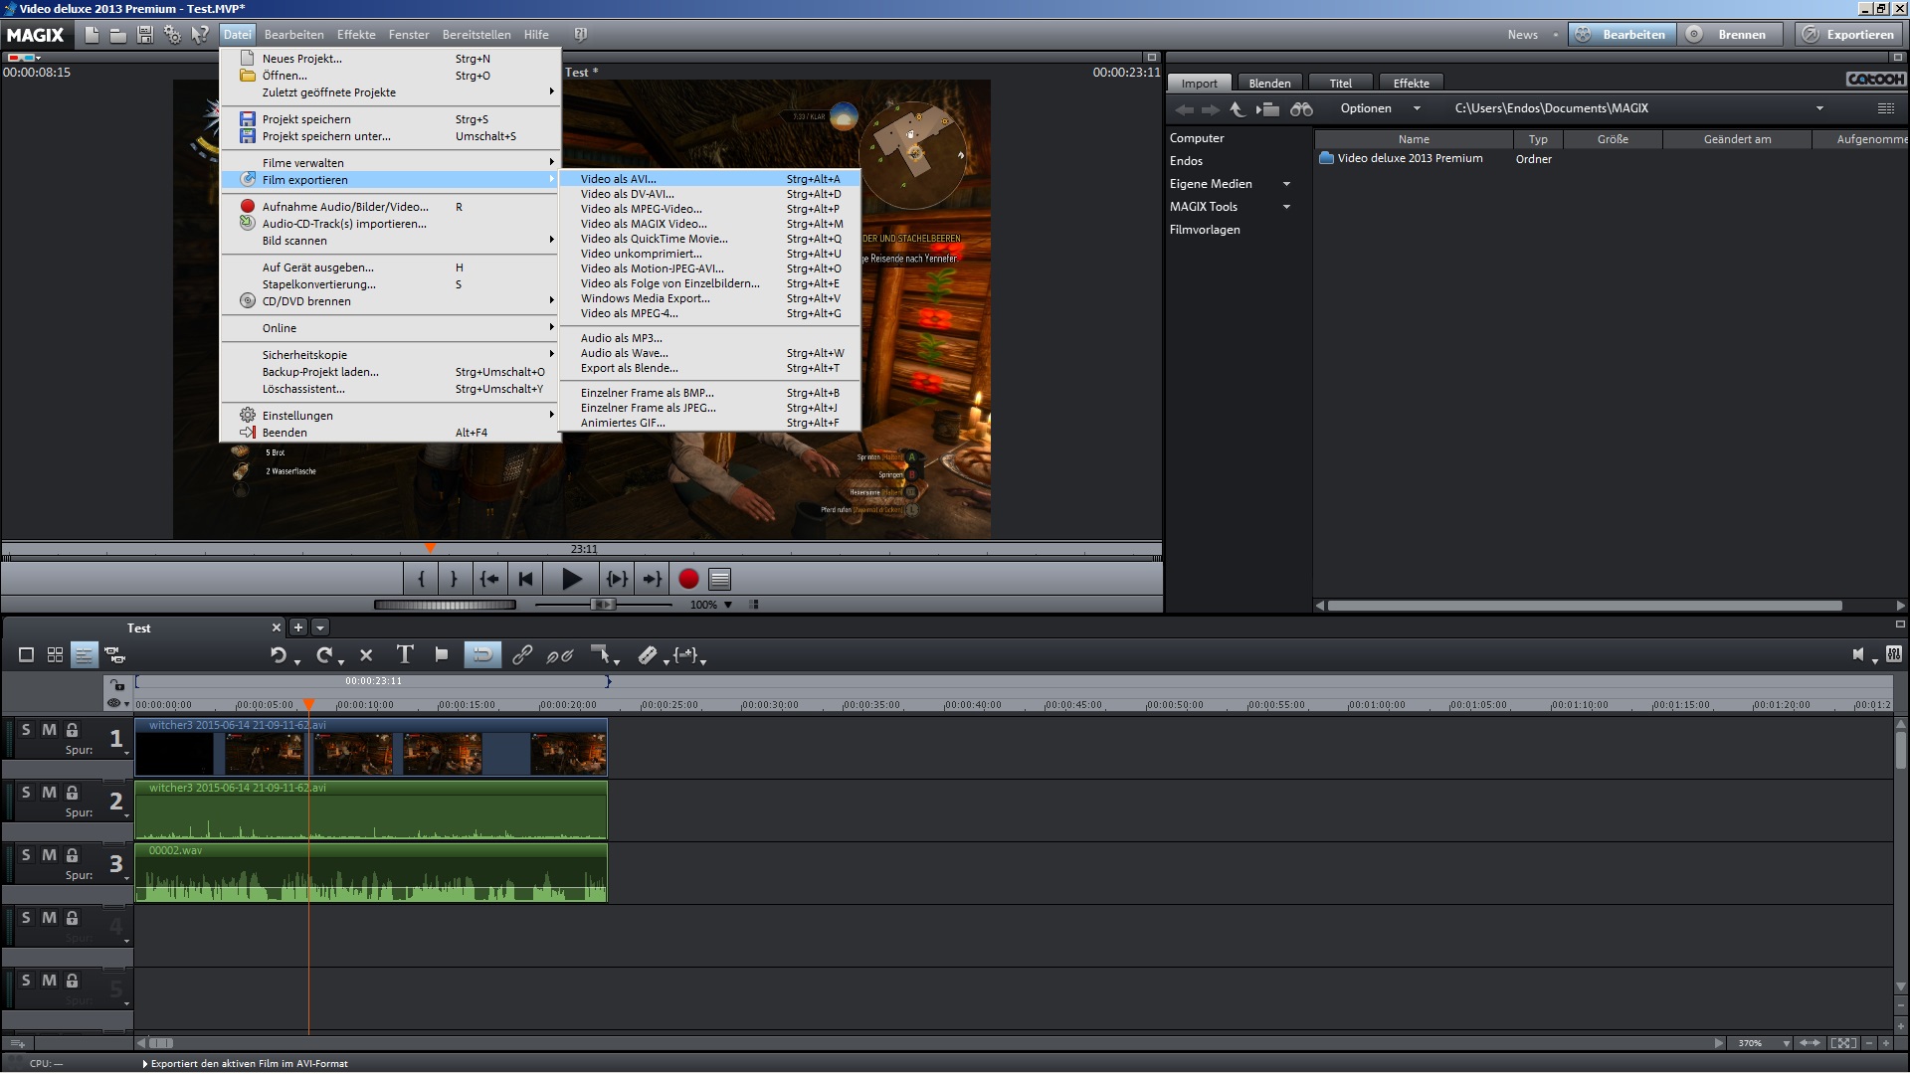Select 'Audio als MP3...' in submenu
Screen dimensions: 1910x1074
click(709, 338)
